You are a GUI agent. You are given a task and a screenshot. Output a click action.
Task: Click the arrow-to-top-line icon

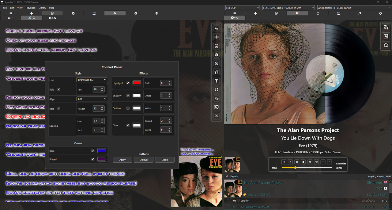pyautogui.click(x=217, y=81)
